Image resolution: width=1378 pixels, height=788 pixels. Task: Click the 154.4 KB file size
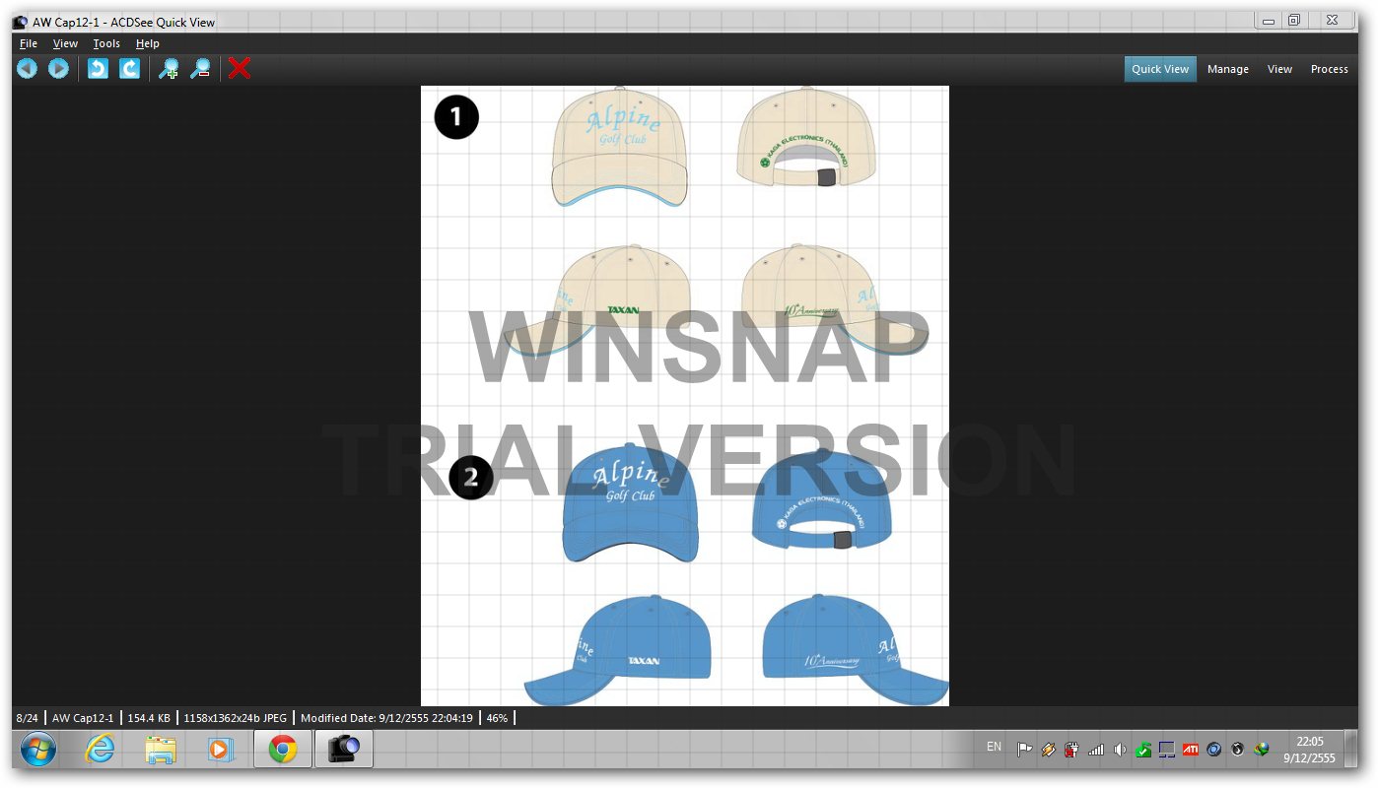pyautogui.click(x=151, y=718)
